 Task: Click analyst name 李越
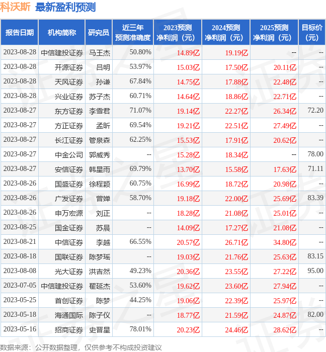103,242
